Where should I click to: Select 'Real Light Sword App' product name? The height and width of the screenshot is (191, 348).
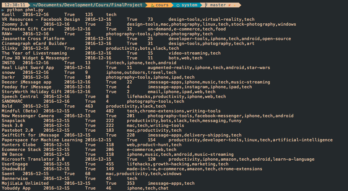pos(28,67)
